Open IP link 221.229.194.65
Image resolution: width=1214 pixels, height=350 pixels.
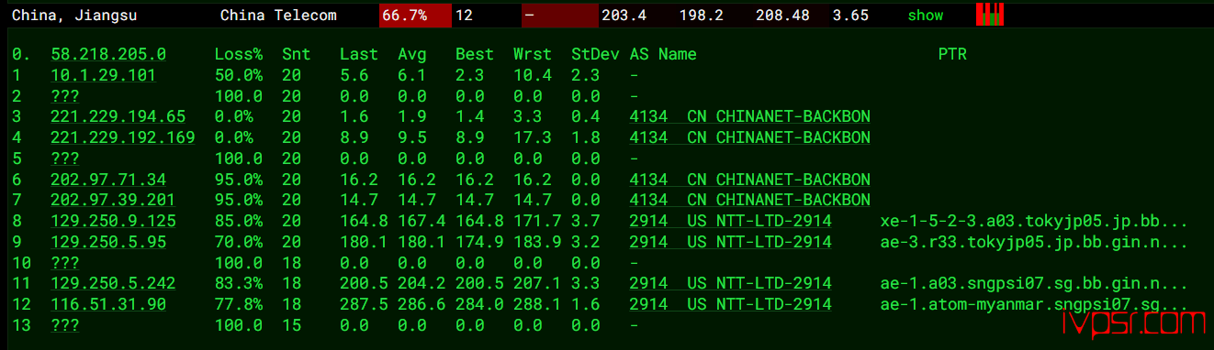[118, 116]
